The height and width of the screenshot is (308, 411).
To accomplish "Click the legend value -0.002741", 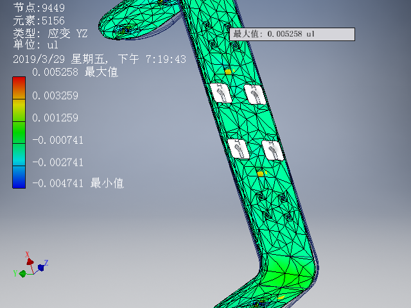I will (58, 162).
